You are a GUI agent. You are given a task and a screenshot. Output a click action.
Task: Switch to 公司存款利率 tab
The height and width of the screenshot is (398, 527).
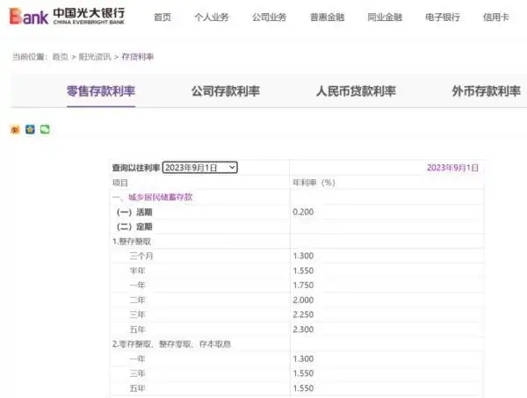click(226, 91)
